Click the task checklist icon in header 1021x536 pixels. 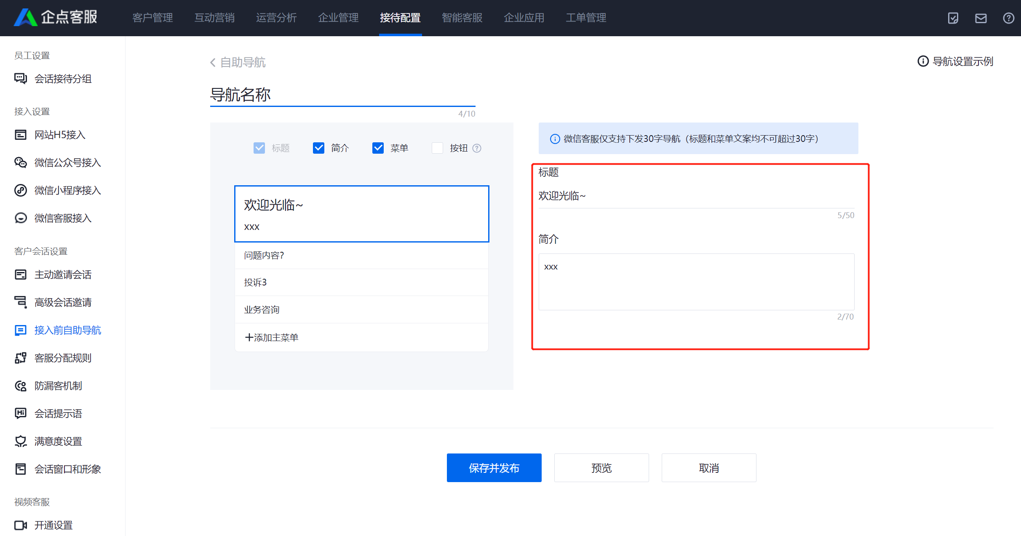953,18
